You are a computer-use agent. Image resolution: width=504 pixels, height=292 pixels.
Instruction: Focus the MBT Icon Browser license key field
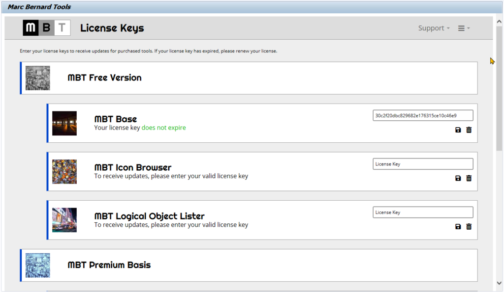tap(423, 164)
